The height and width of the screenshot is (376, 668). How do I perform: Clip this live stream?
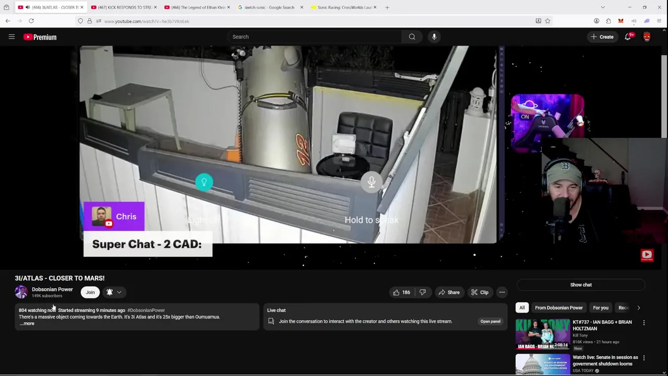pyautogui.click(x=480, y=292)
